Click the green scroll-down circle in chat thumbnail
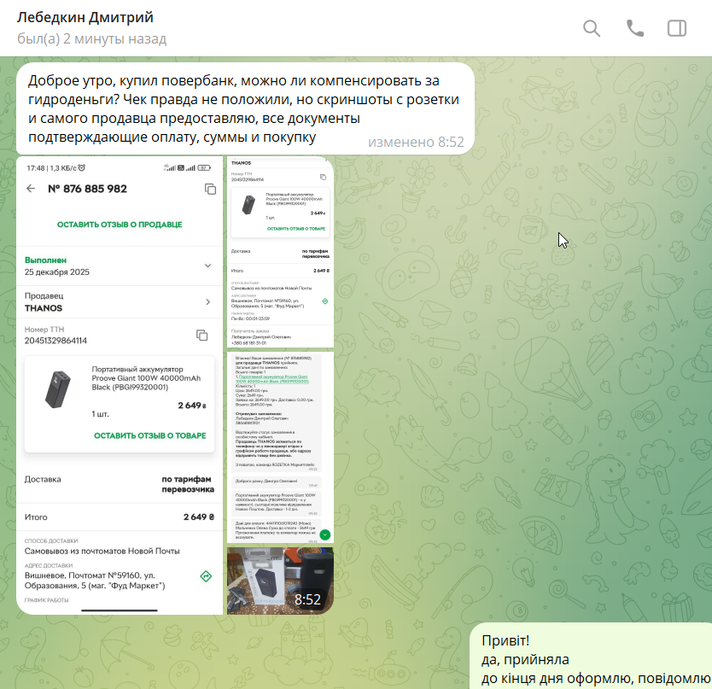The width and height of the screenshot is (712, 689). (325, 534)
